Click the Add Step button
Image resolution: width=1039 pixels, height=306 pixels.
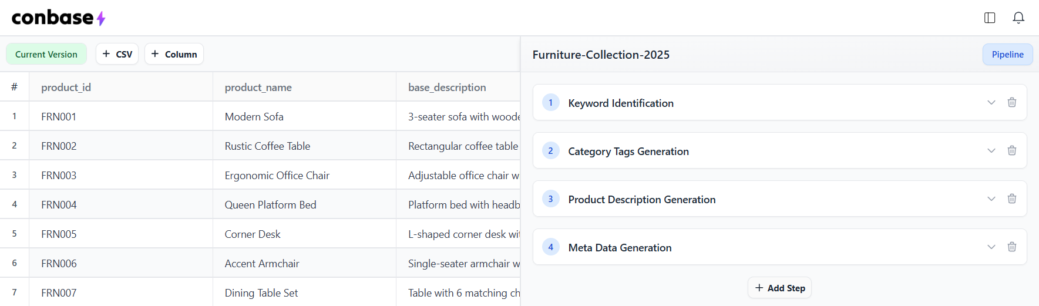(x=779, y=288)
